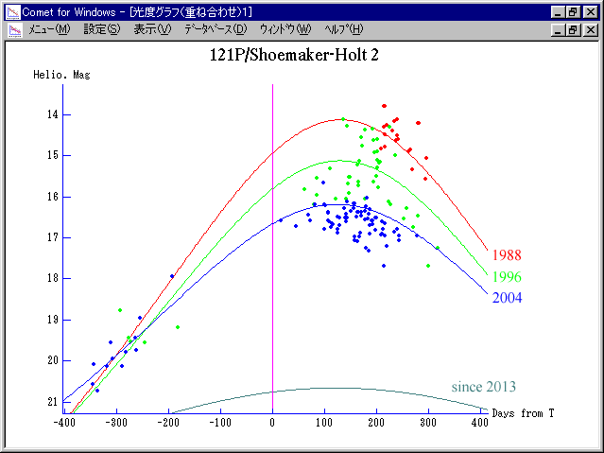The width and height of the screenshot is (604, 453).
Task: Minimize the Comet for Windows application window
Action: click(x=558, y=10)
